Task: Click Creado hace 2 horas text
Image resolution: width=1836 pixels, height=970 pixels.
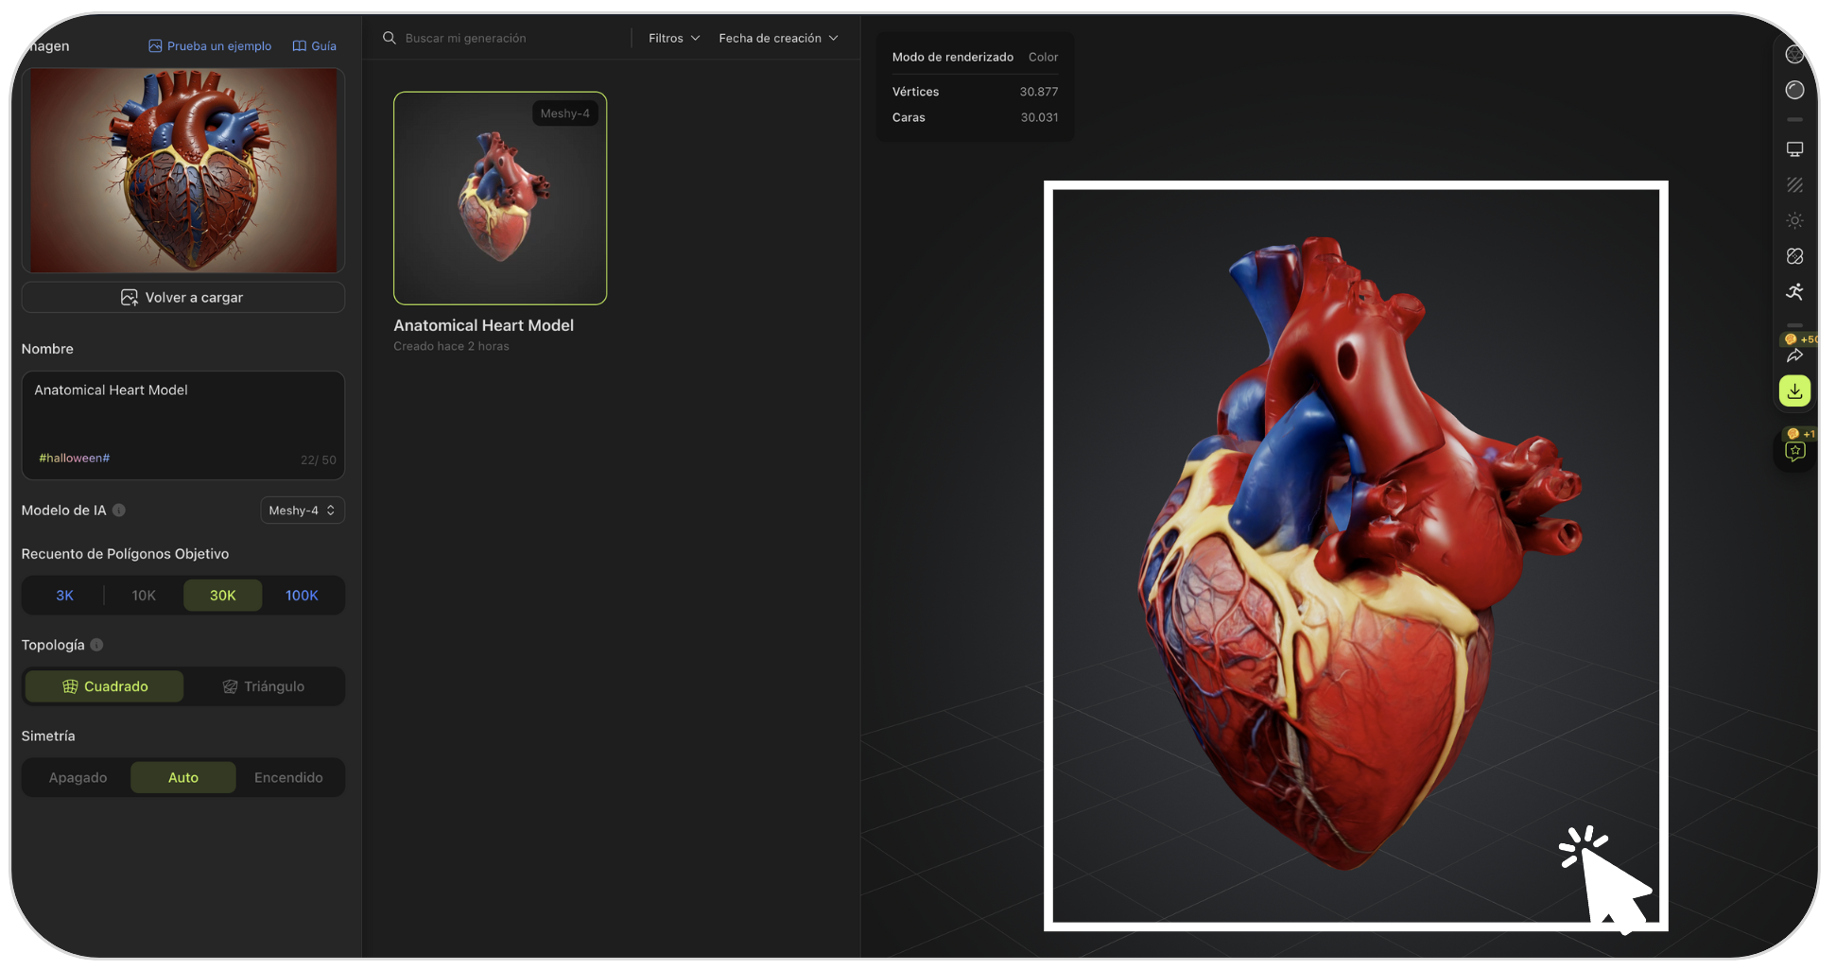Action: click(451, 346)
